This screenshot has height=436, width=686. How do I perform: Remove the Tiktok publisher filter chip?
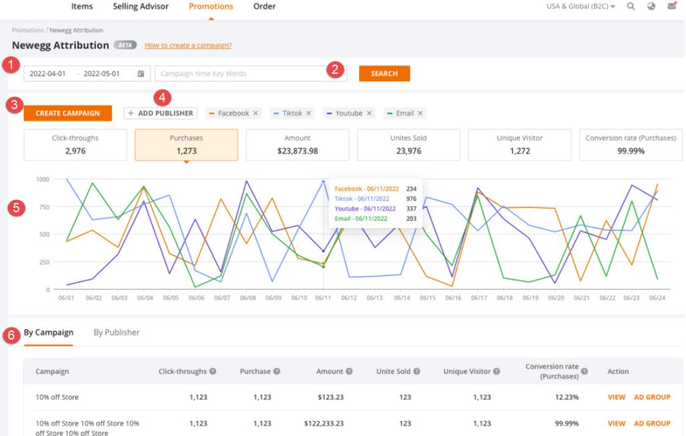pos(308,113)
